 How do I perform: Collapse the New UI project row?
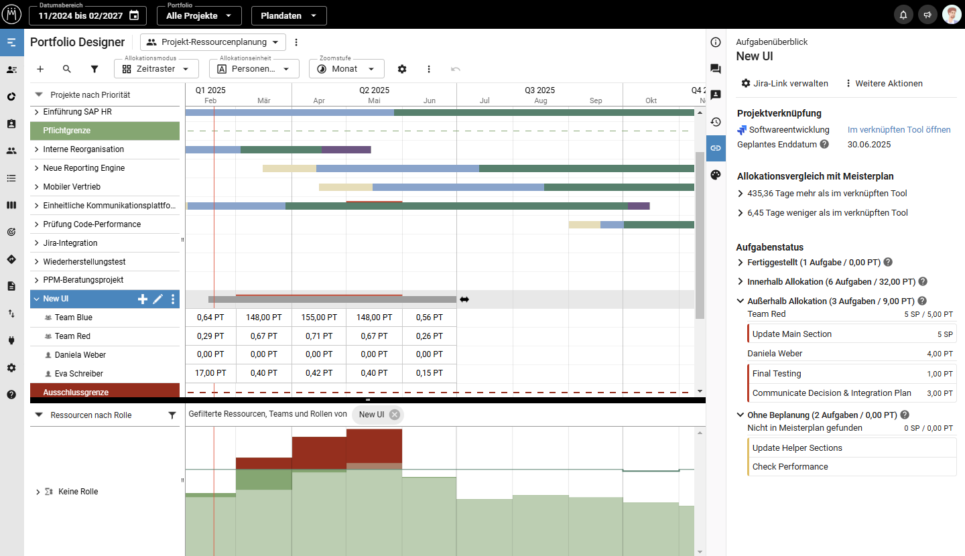coord(37,299)
